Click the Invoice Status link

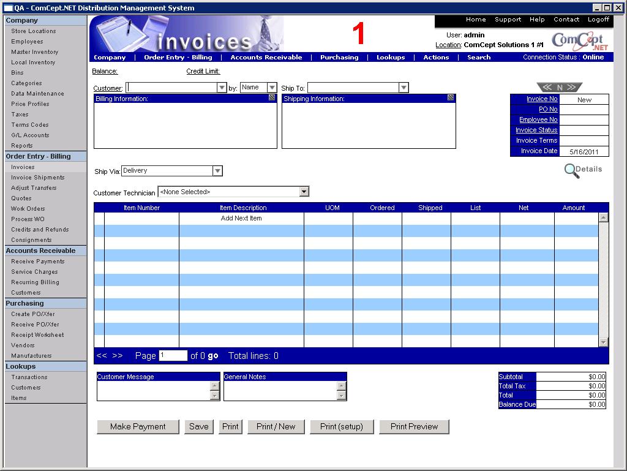[536, 130]
